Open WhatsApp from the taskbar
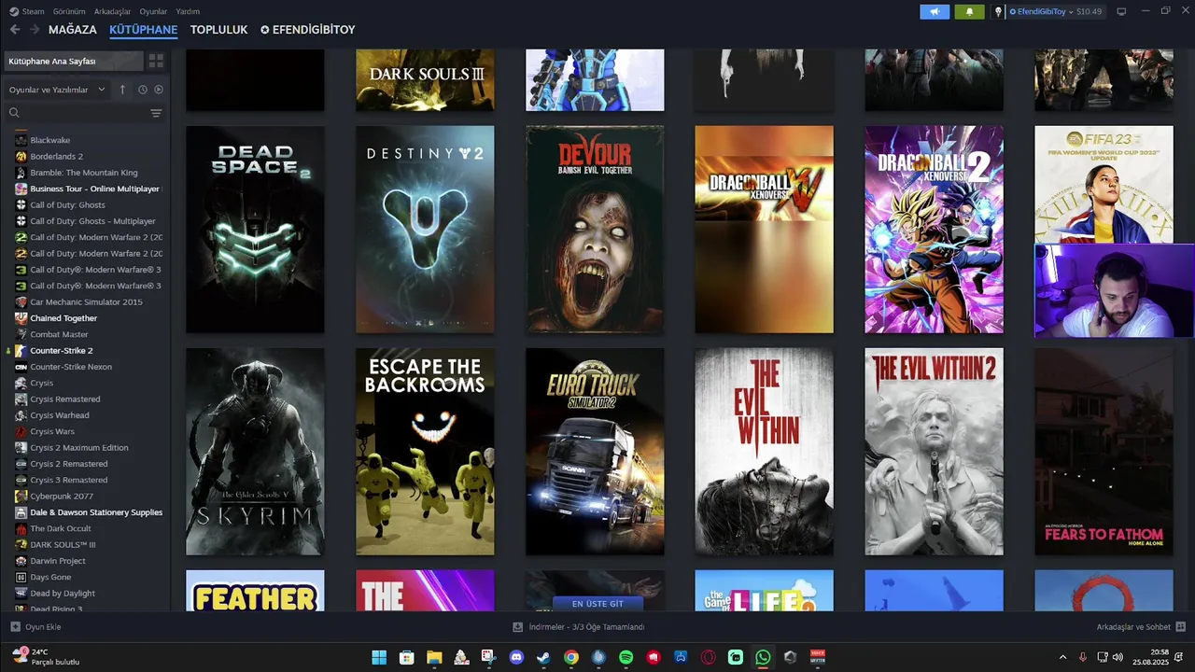1195x672 pixels. pyautogui.click(x=763, y=657)
